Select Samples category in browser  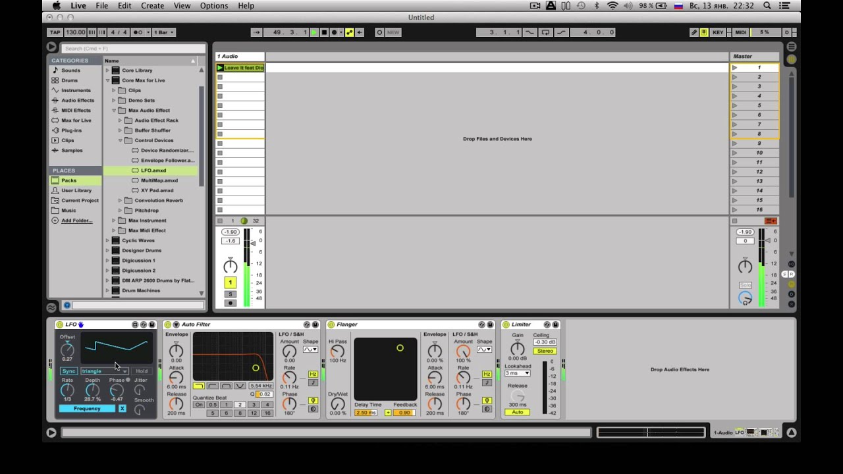[72, 150]
